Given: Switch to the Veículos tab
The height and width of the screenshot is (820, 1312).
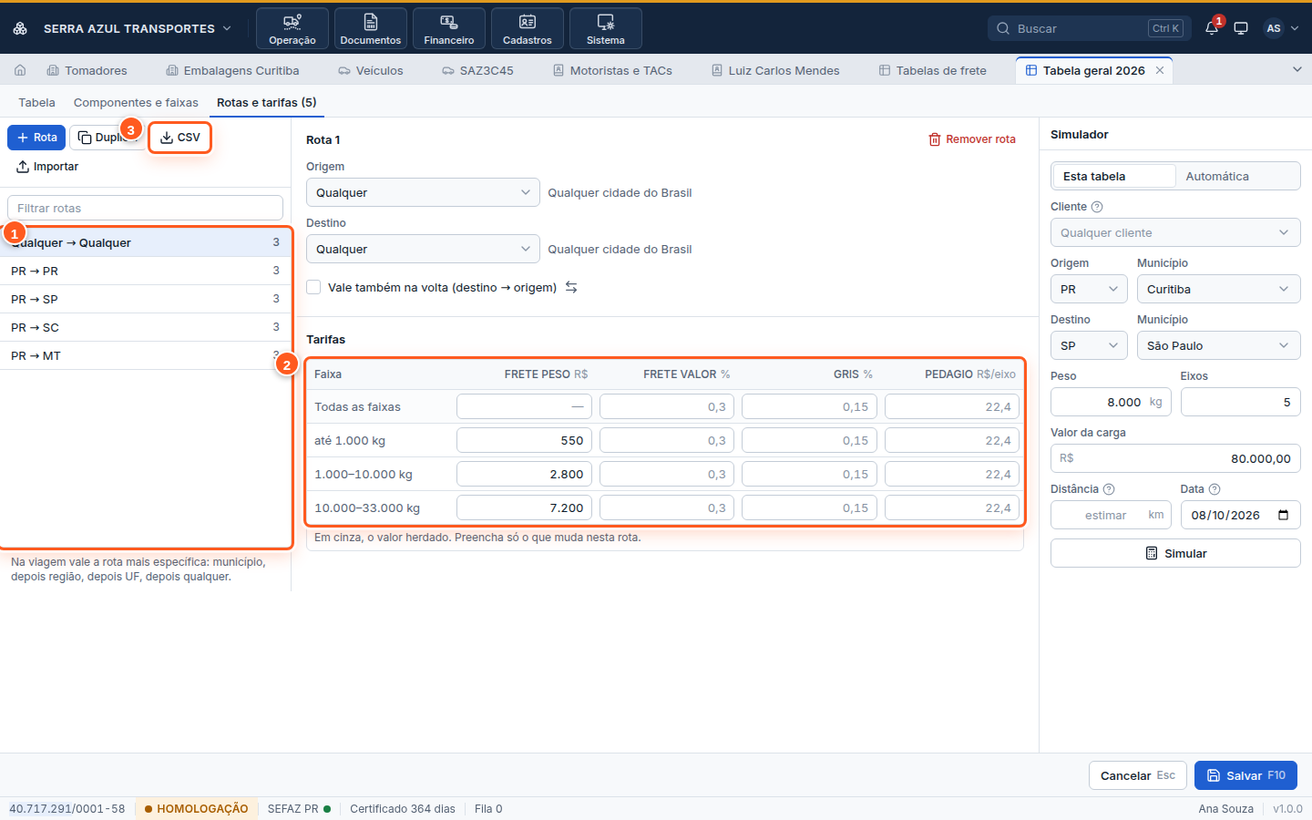Looking at the screenshot, I should tap(371, 70).
